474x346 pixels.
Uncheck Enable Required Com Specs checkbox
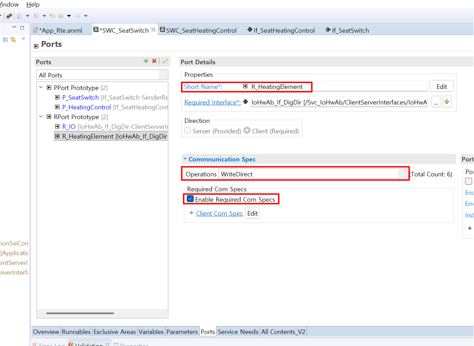tap(190, 199)
